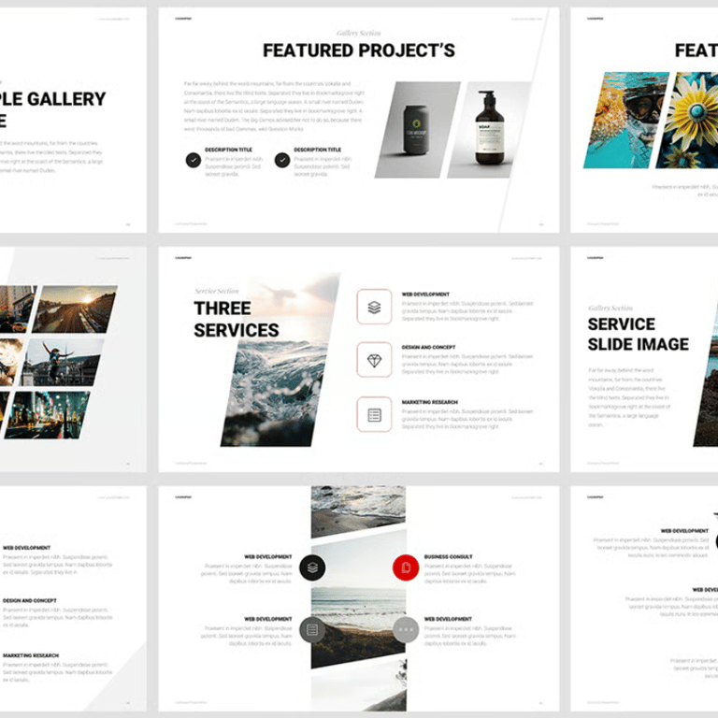The image size is (718, 718).
Task: Click the gray circular three-dots icon
Action: coord(406,629)
